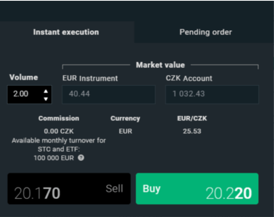Click the Volume label
The width and height of the screenshot is (274, 217).
[23, 78]
